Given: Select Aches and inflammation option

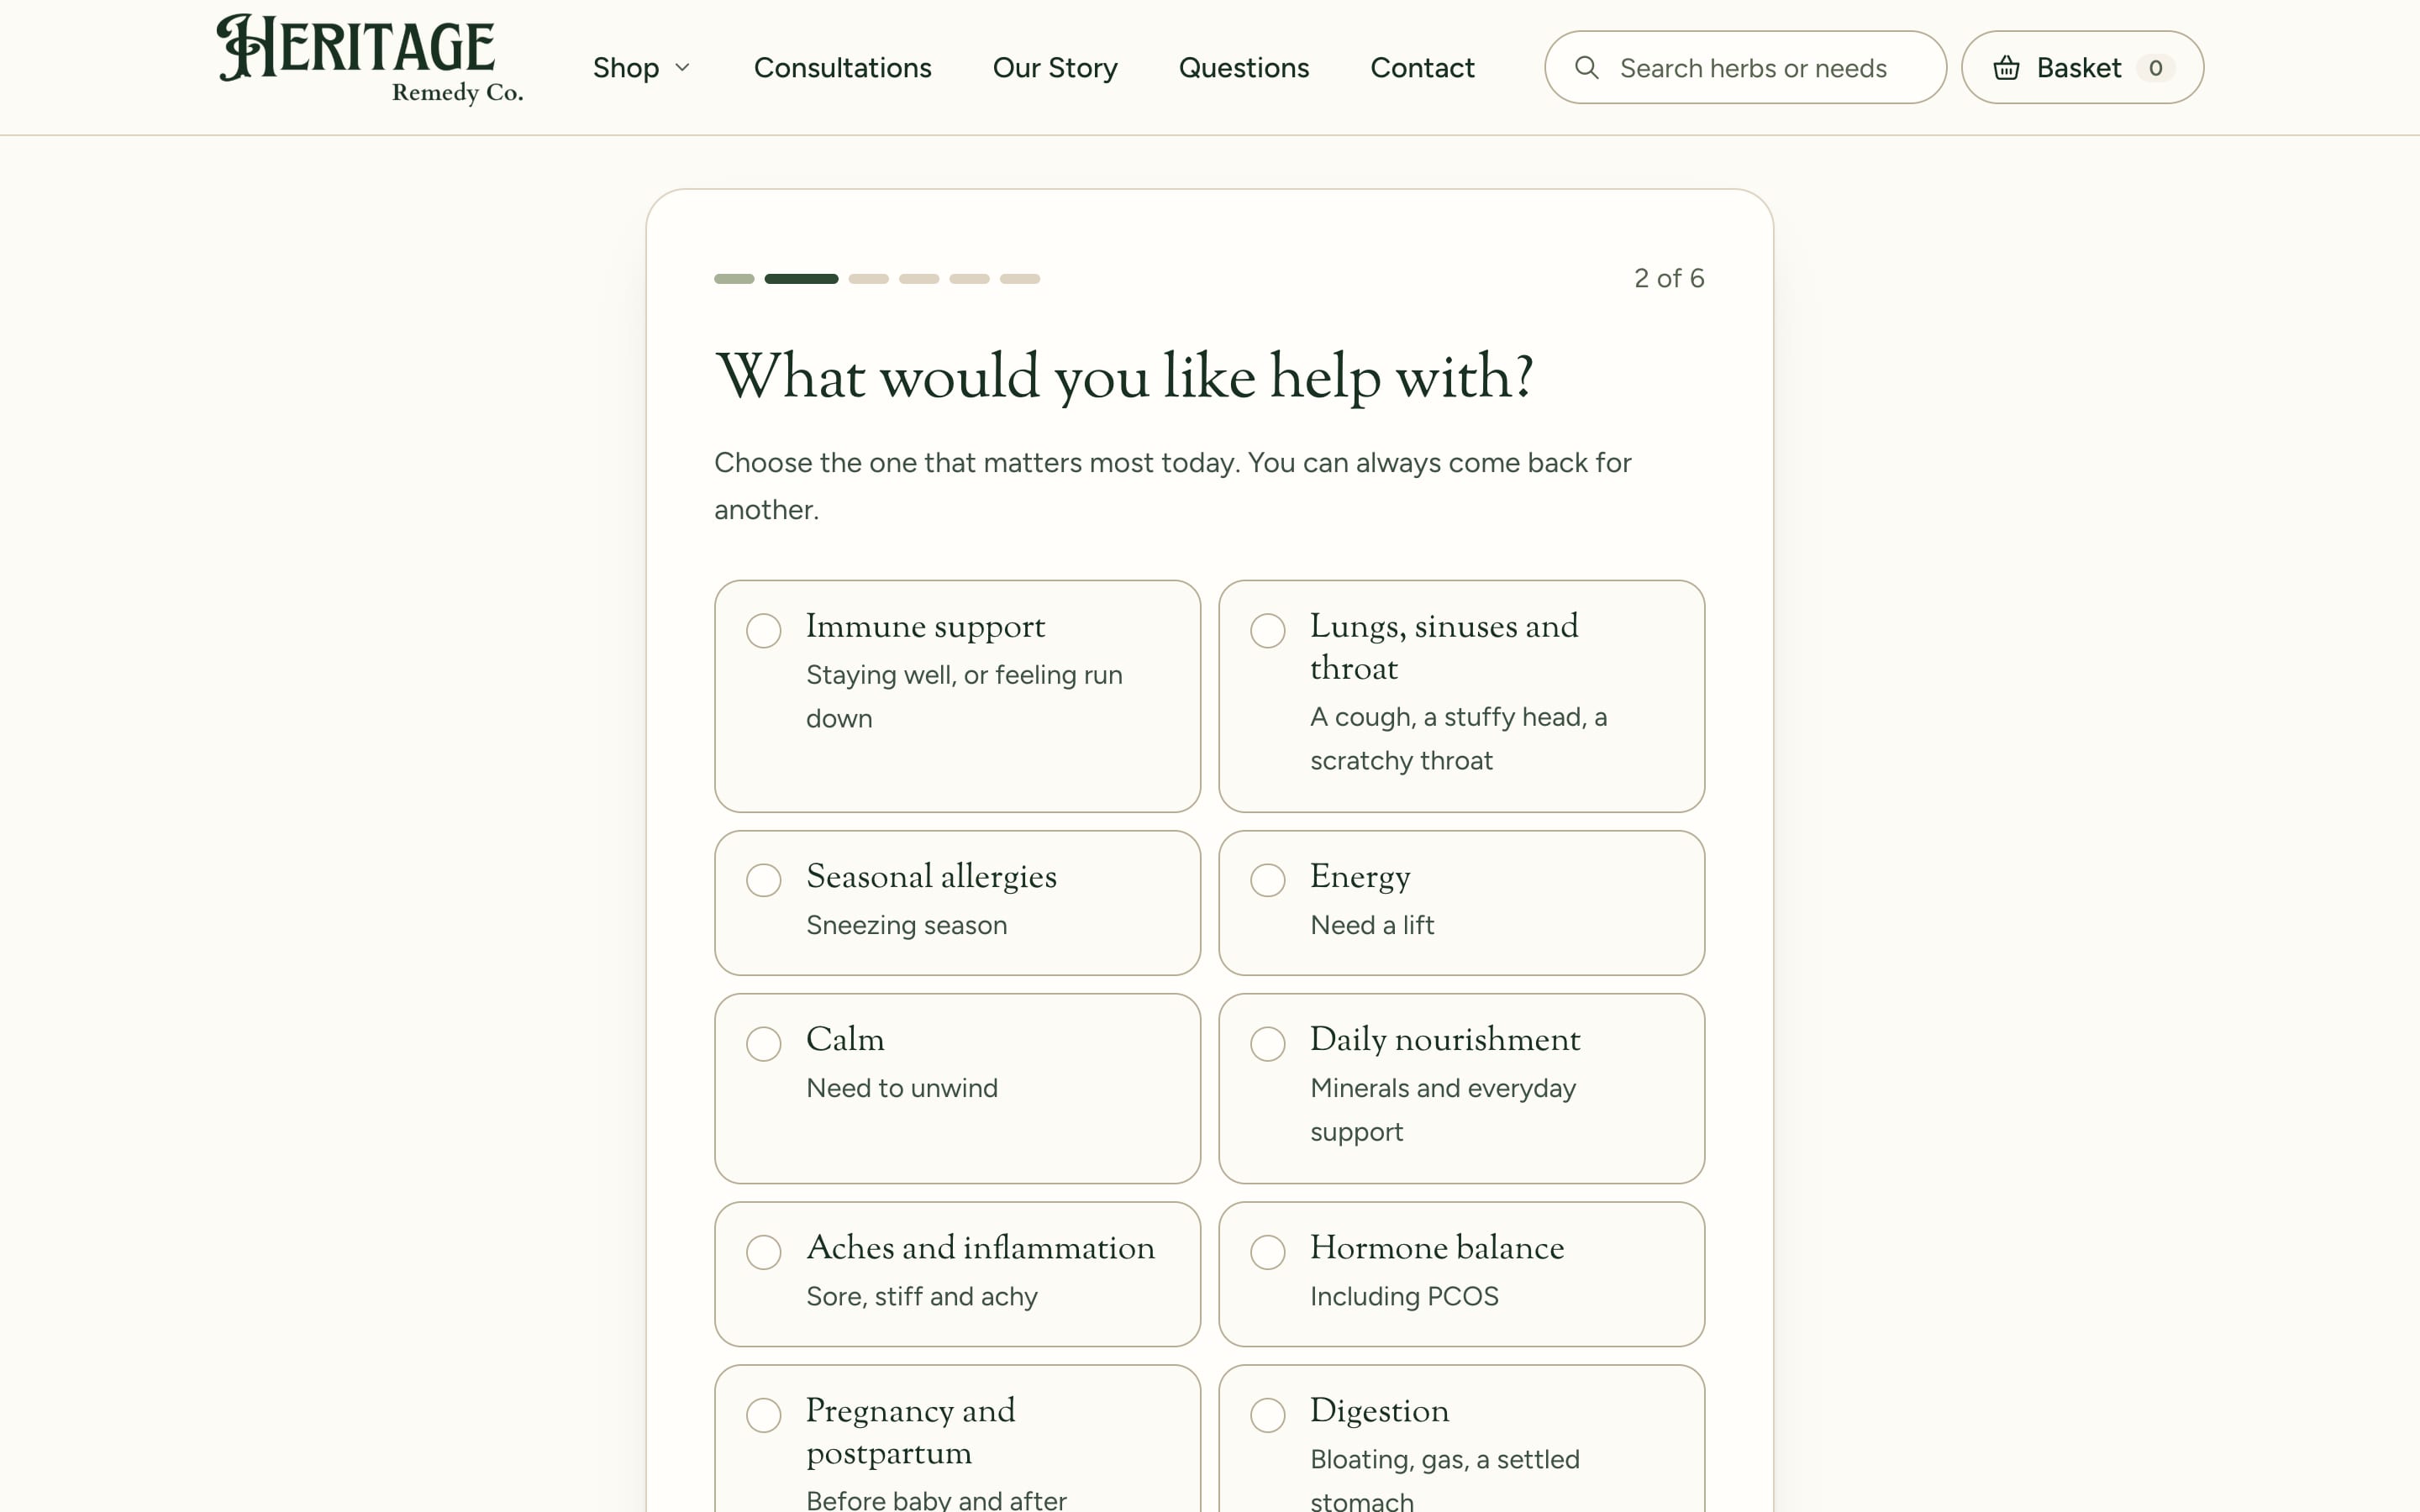Looking at the screenshot, I should (x=957, y=1274).
